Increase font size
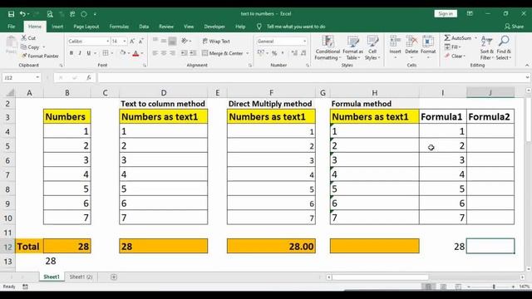Image resolution: width=532 pixels, height=299 pixels. 132,41
